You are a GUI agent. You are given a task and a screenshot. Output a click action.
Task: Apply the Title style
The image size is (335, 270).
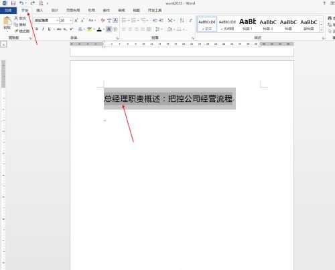[288, 25]
